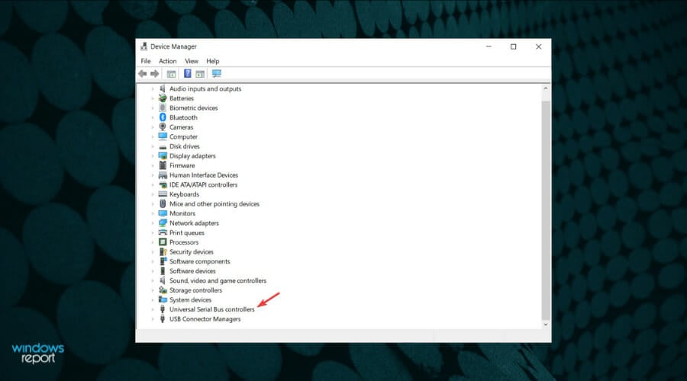Open the Help menu
Image resolution: width=687 pixels, height=381 pixels.
(x=213, y=61)
